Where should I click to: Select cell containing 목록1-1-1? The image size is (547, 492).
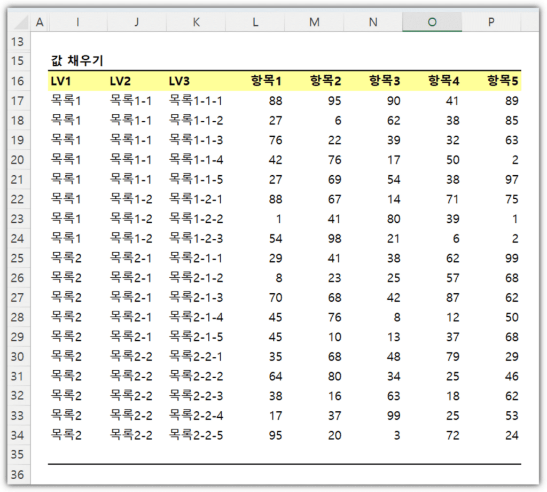(x=196, y=101)
